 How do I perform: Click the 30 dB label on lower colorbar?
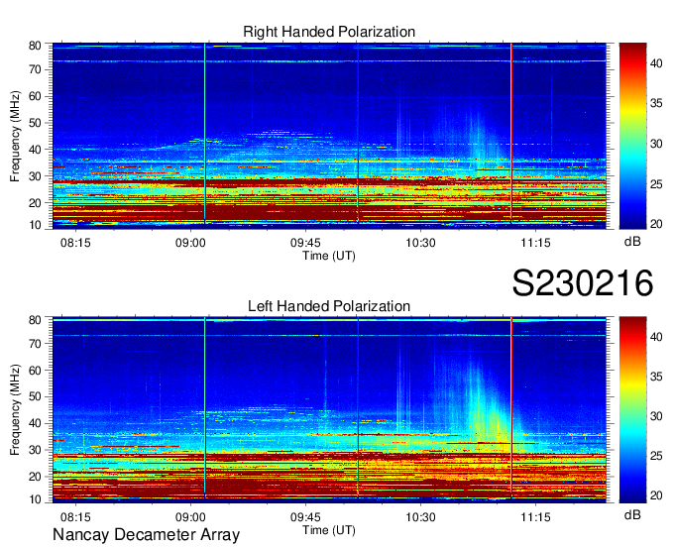click(656, 416)
